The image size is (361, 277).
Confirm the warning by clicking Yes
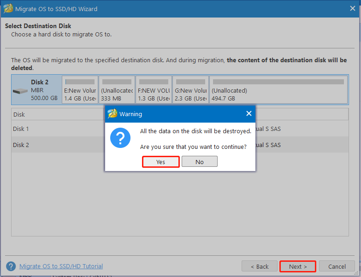(x=161, y=162)
